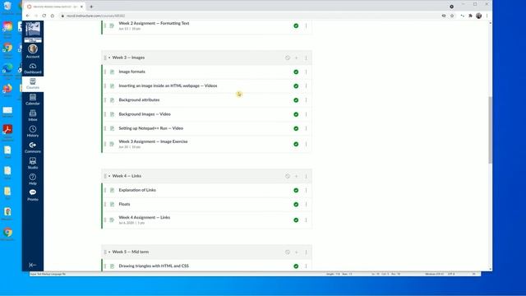Toggle publish status of Floats
The height and width of the screenshot is (296, 526).
pos(296,205)
